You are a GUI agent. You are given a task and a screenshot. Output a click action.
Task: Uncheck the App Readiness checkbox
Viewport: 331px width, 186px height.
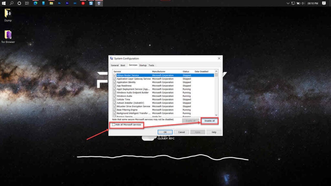pyautogui.click(x=115, y=86)
